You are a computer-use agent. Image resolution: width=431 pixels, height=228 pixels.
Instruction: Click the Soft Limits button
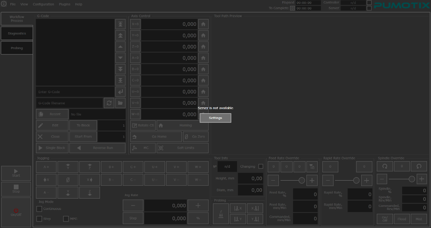pyautogui.click(x=182, y=148)
